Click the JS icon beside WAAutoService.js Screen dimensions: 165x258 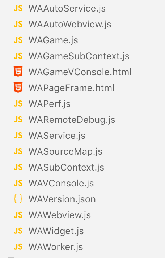click(x=18, y=8)
